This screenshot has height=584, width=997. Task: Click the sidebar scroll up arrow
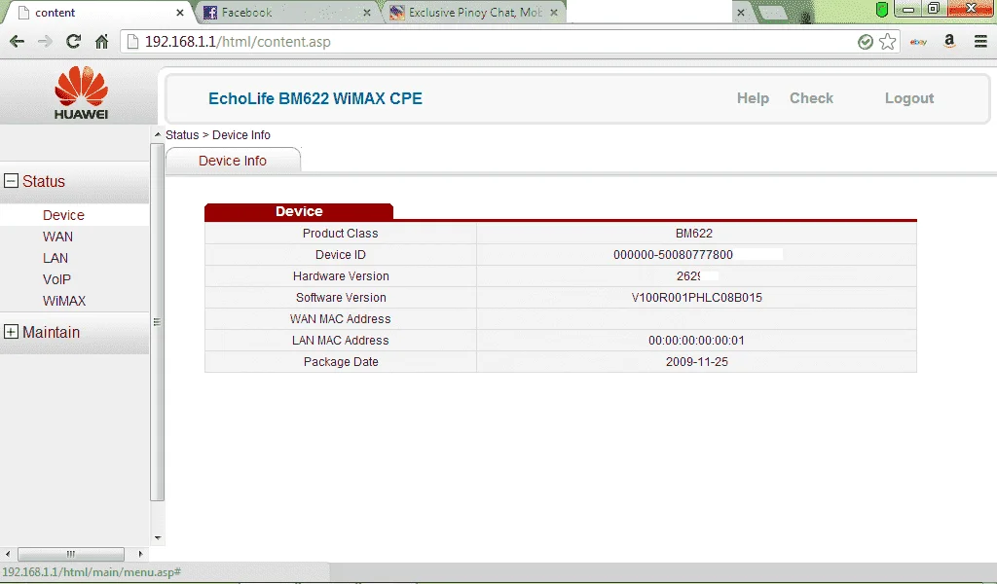tap(158, 134)
